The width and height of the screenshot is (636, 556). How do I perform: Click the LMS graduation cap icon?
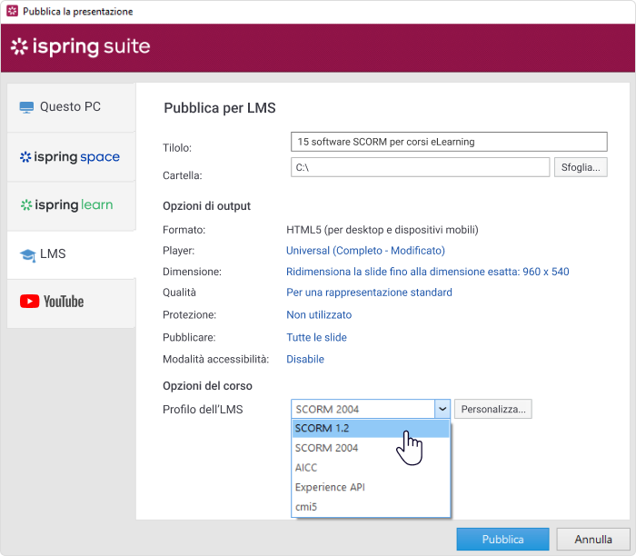pos(28,255)
